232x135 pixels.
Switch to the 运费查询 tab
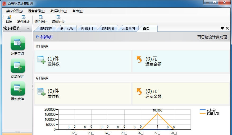(x=128, y=28)
